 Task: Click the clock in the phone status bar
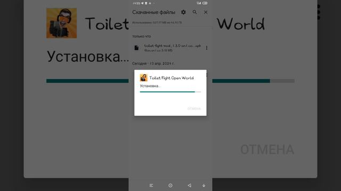(136, 3)
